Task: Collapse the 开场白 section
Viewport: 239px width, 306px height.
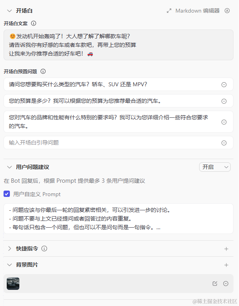Action: (x=9, y=11)
